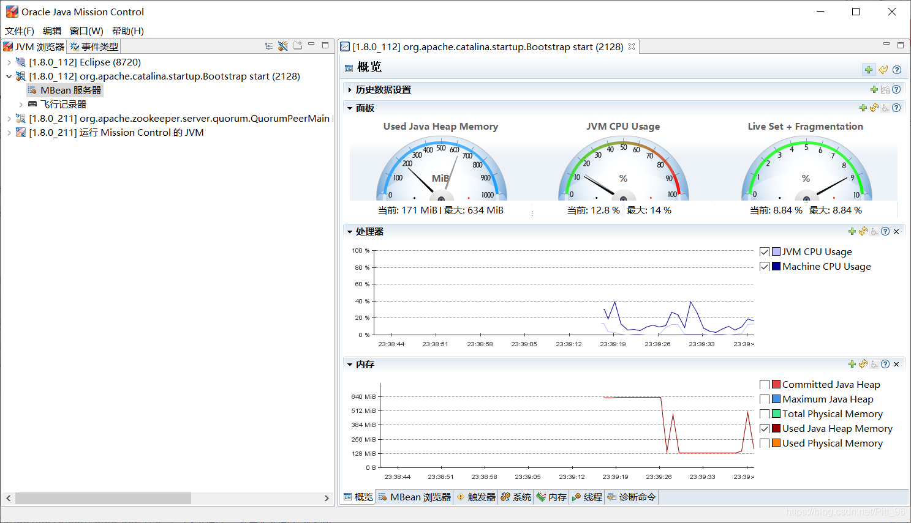Enable Total Physical Memory series
The width and height of the screenshot is (911, 523).
765,414
